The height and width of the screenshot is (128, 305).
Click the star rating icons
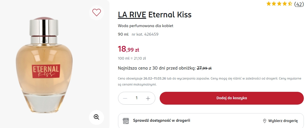(279, 4)
